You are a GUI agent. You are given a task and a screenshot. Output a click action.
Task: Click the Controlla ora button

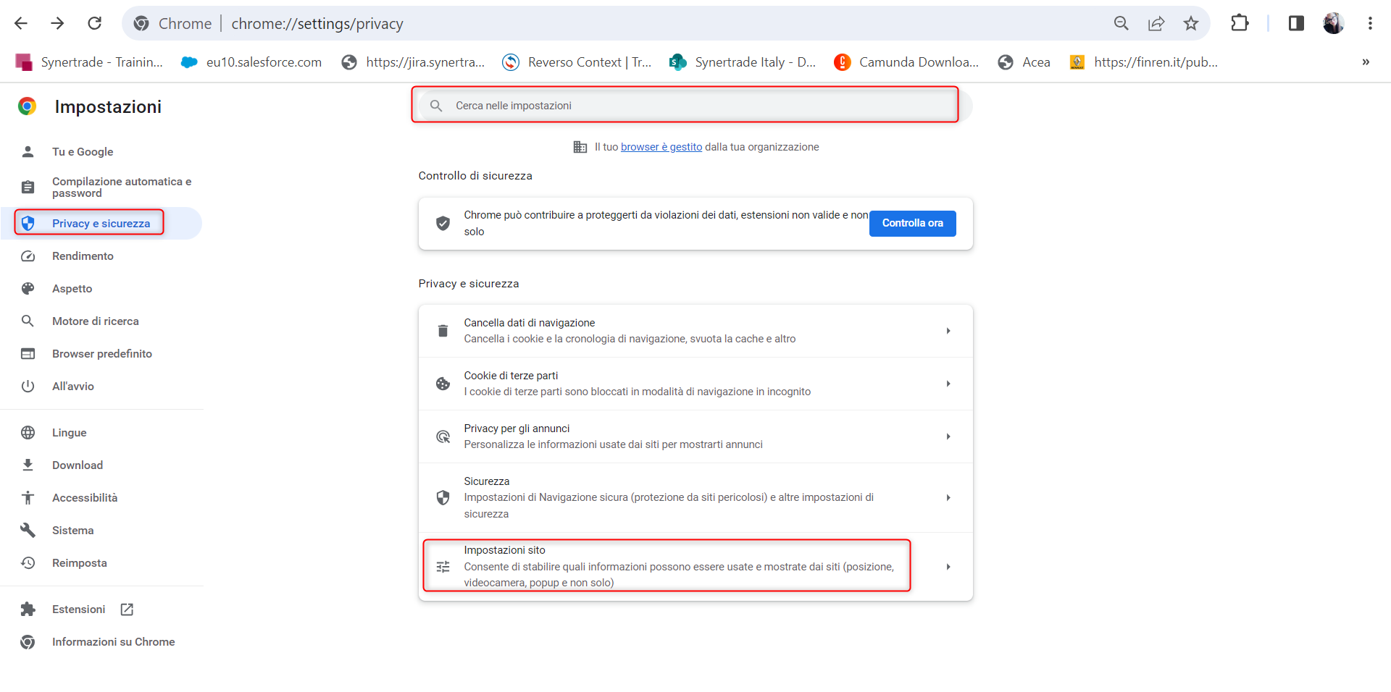pyautogui.click(x=912, y=224)
